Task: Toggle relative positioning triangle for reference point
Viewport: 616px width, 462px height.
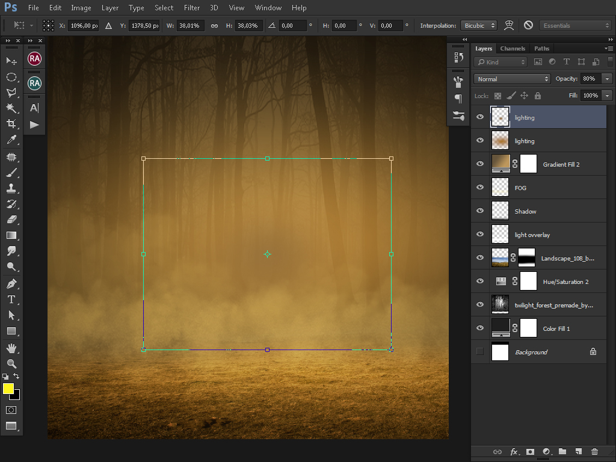Action: point(108,25)
